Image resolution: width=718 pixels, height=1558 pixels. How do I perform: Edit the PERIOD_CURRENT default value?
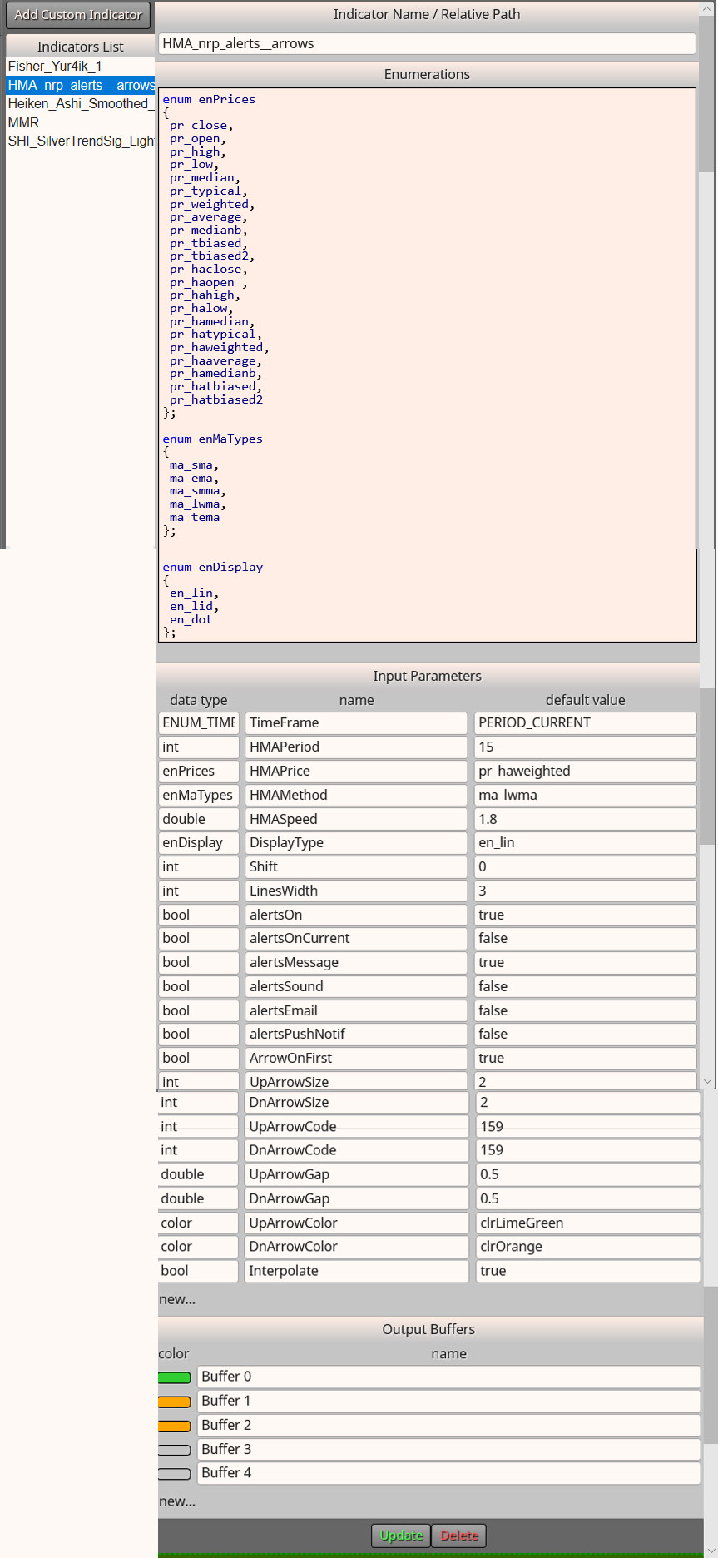click(585, 722)
